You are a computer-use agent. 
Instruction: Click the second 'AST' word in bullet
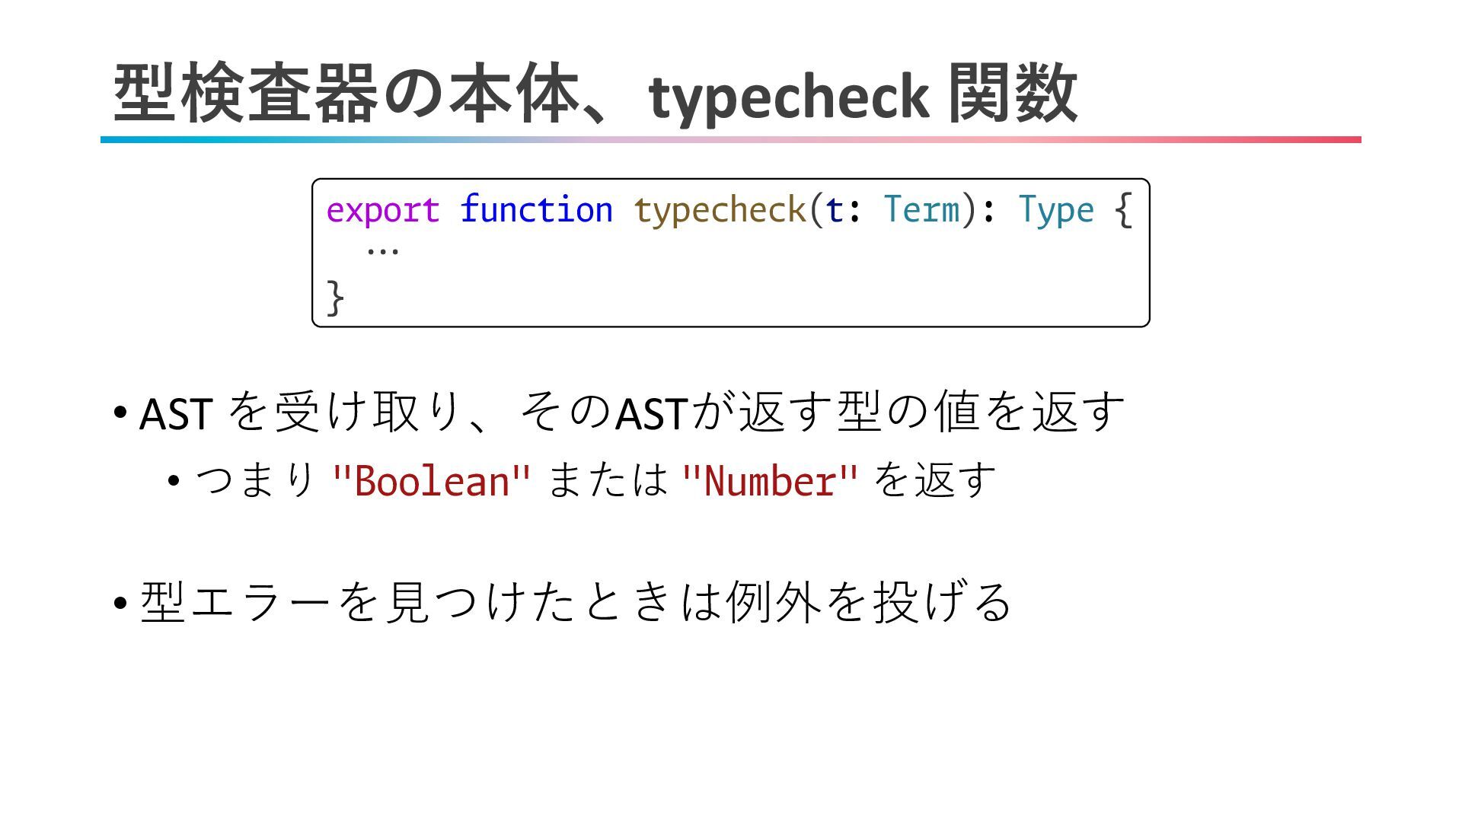652,413
